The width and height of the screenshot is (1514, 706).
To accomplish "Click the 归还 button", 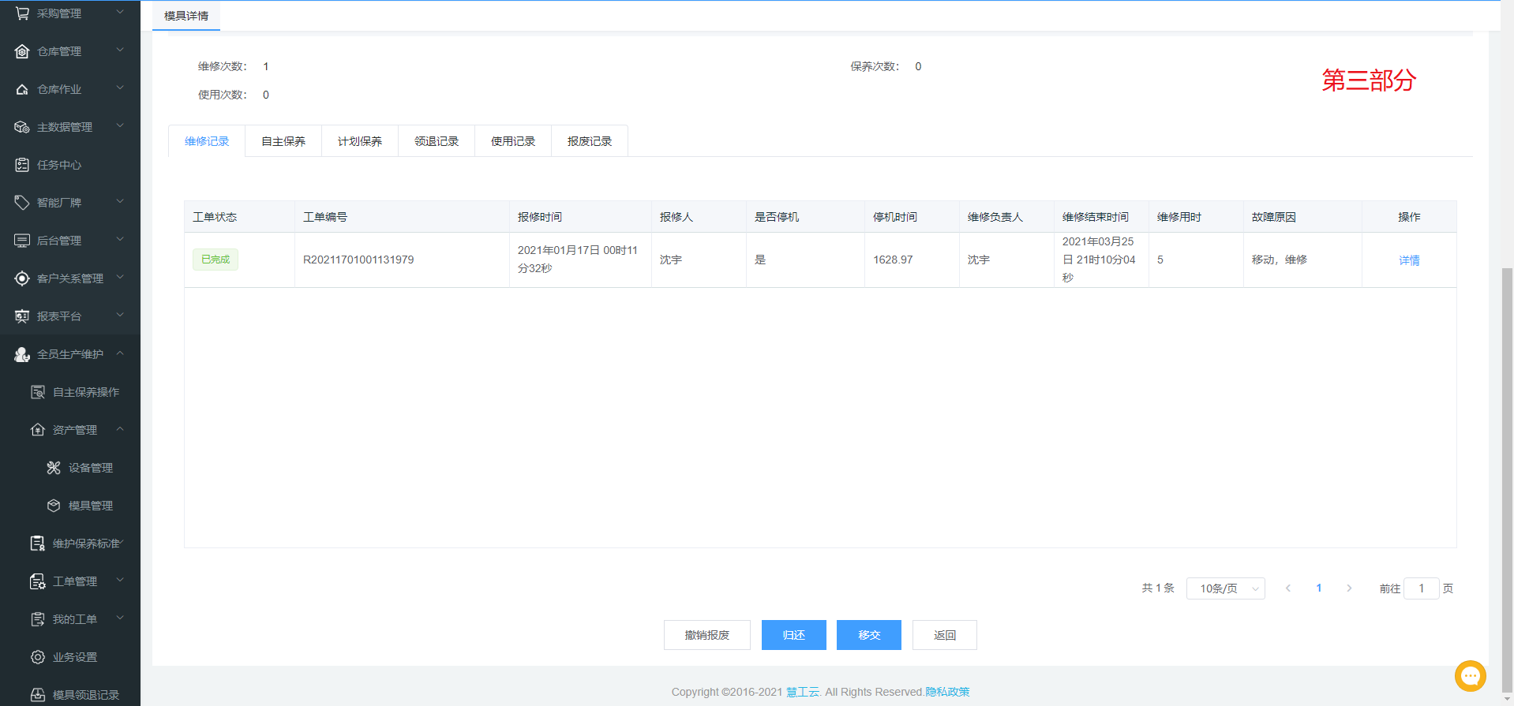I will pyautogui.click(x=793, y=635).
